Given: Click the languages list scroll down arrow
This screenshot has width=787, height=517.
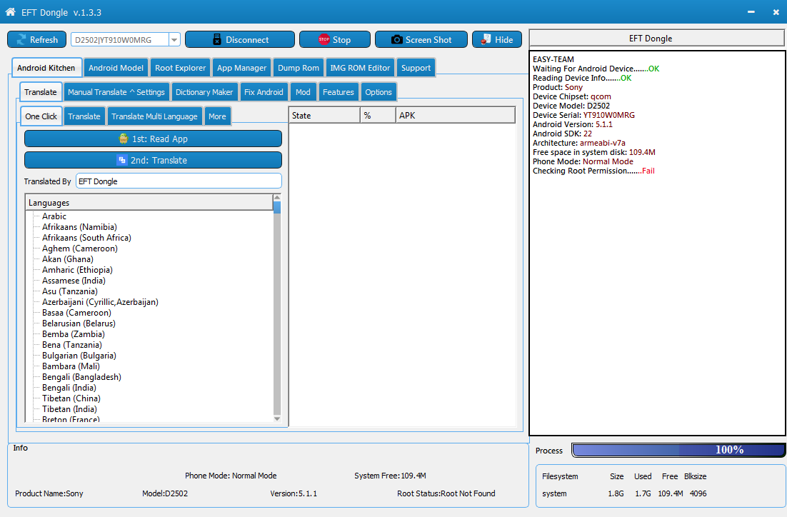Looking at the screenshot, I should [277, 418].
